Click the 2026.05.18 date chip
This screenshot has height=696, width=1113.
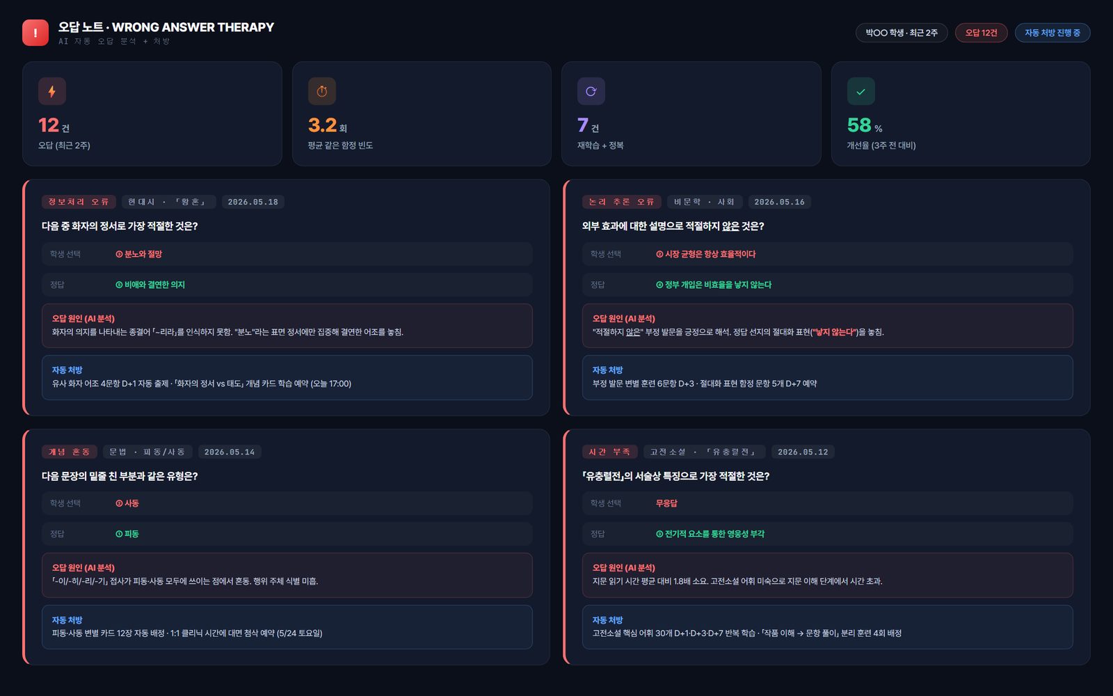[x=253, y=202]
